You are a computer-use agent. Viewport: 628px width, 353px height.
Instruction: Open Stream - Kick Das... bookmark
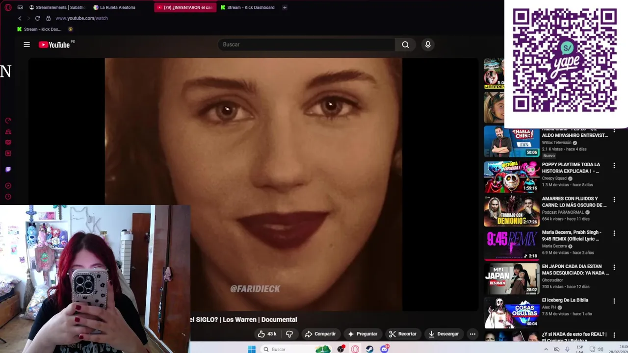[x=39, y=29]
